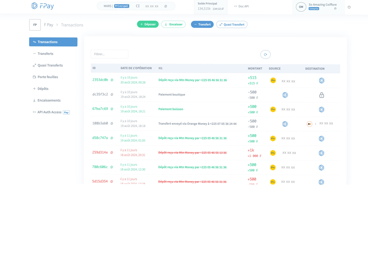Click the FP breadcrumb square
Viewport: 368px width, 276px height.
pos(35,25)
